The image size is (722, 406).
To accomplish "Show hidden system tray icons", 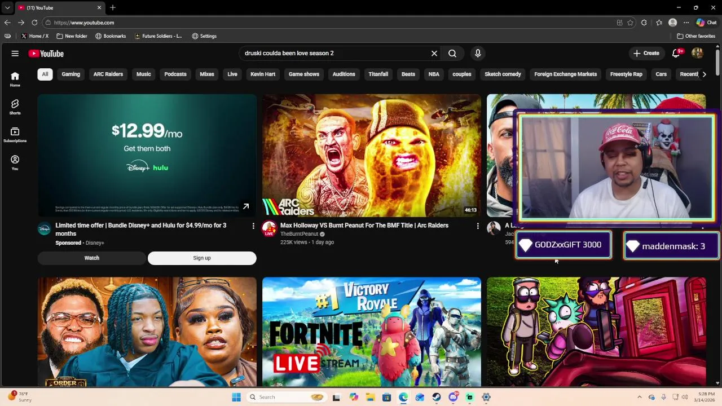I will 639,397.
